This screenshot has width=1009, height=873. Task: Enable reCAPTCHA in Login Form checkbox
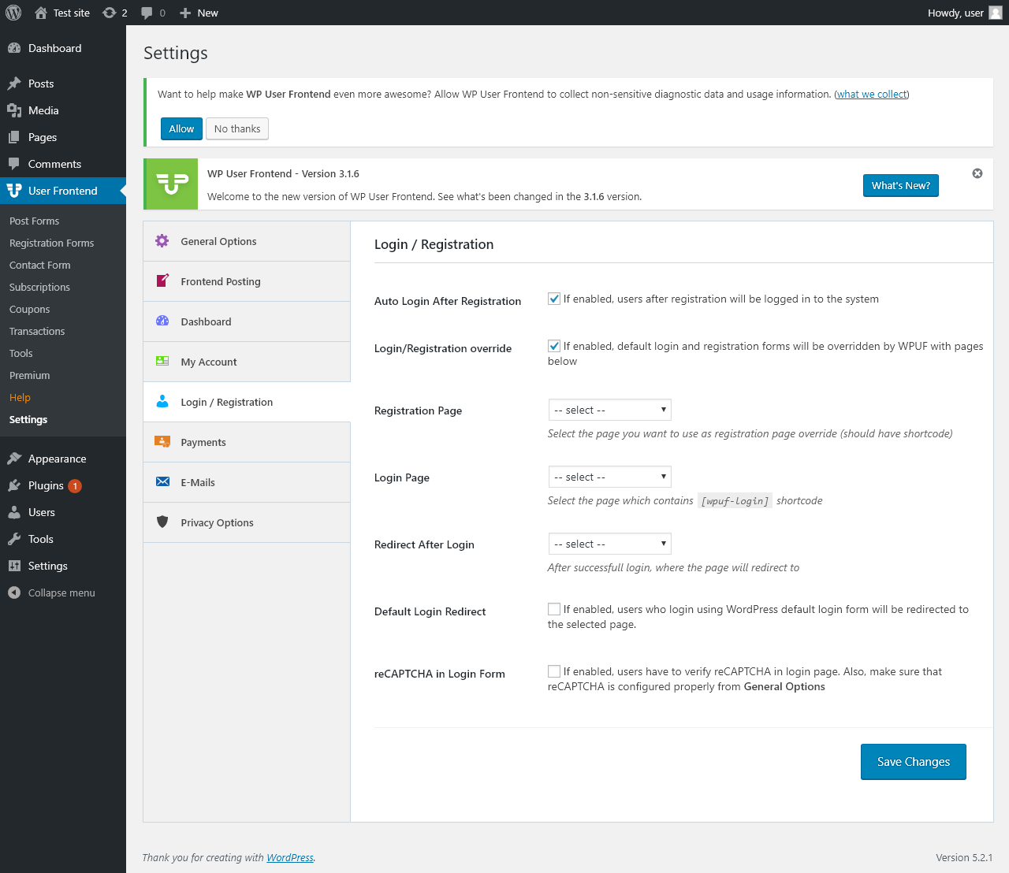[x=554, y=671]
